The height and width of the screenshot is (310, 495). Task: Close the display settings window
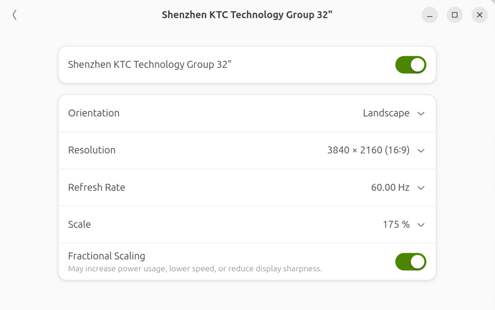point(480,15)
